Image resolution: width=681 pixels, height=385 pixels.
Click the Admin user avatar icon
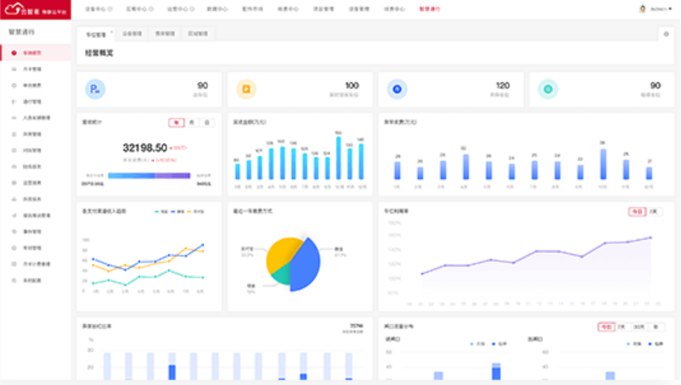pyautogui.click(x=642, y=8)
